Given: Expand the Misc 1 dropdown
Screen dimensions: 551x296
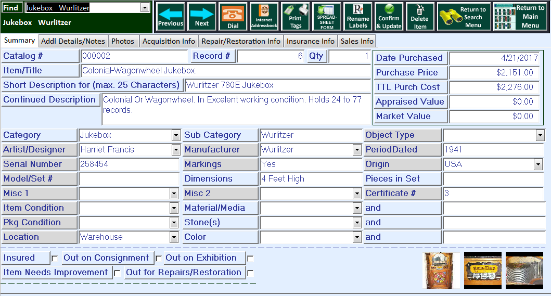Looking at the screenshot, I should (174, 194).
